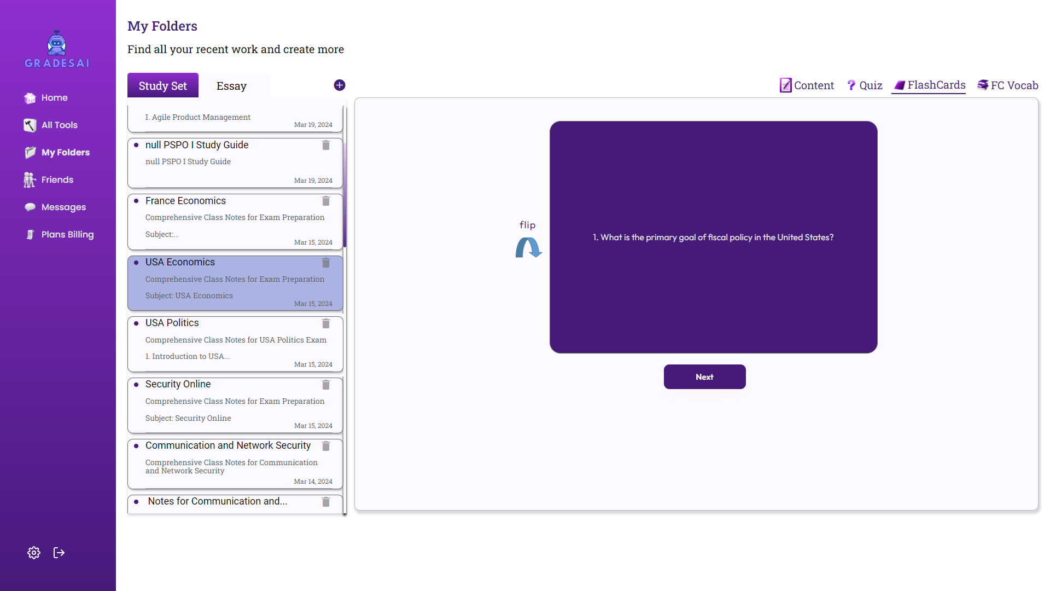Go to All Tools page
1050x591 pixels.
point(59,125)
